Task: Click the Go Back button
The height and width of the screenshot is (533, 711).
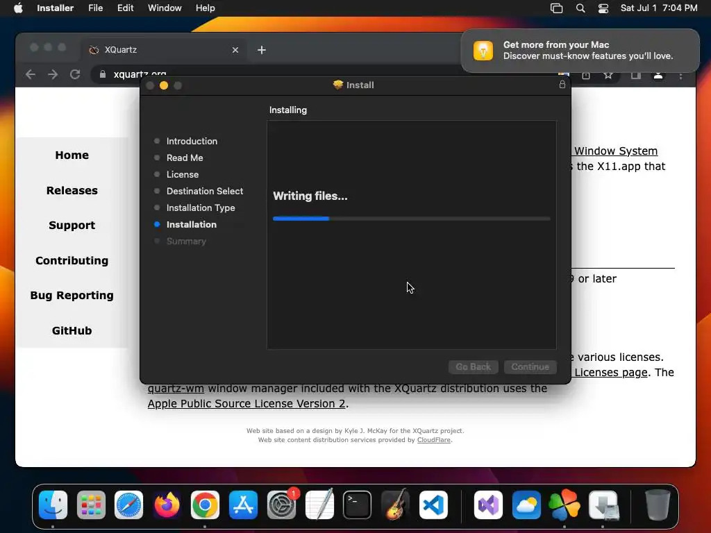Action: [473, 366]
